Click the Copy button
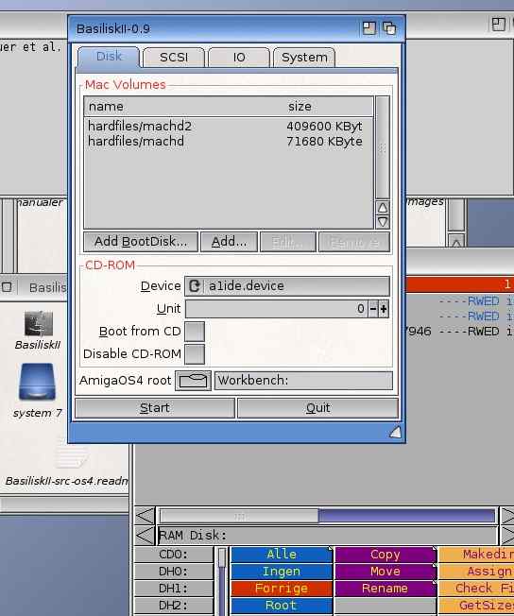Screen dimensions: 514x616 [x=385, y=555]
